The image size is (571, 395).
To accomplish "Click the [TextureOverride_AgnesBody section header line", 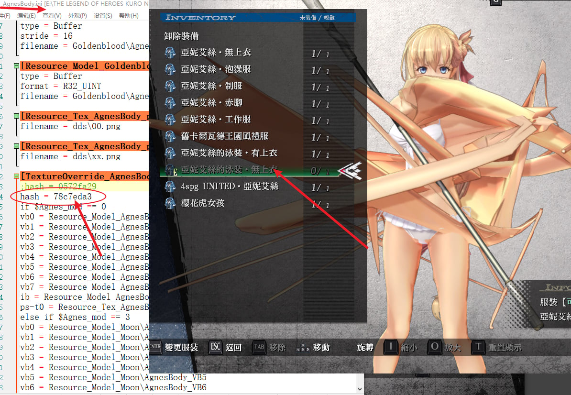I will click(x=84, y=176).
